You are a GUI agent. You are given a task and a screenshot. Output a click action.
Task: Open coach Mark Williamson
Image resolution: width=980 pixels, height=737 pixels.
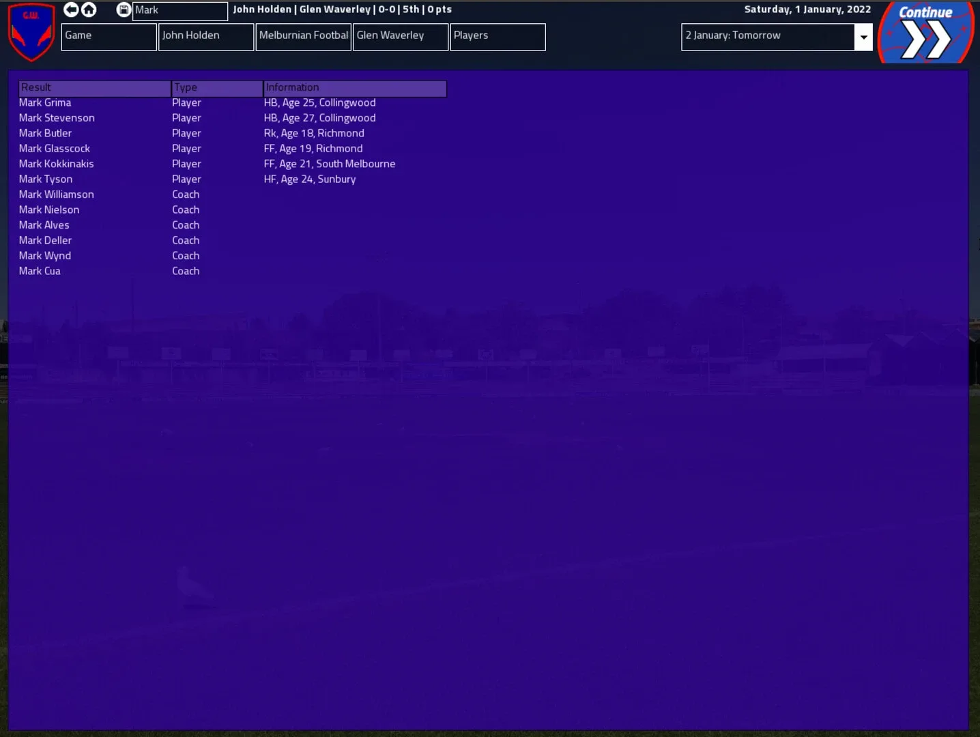point(57,194)
